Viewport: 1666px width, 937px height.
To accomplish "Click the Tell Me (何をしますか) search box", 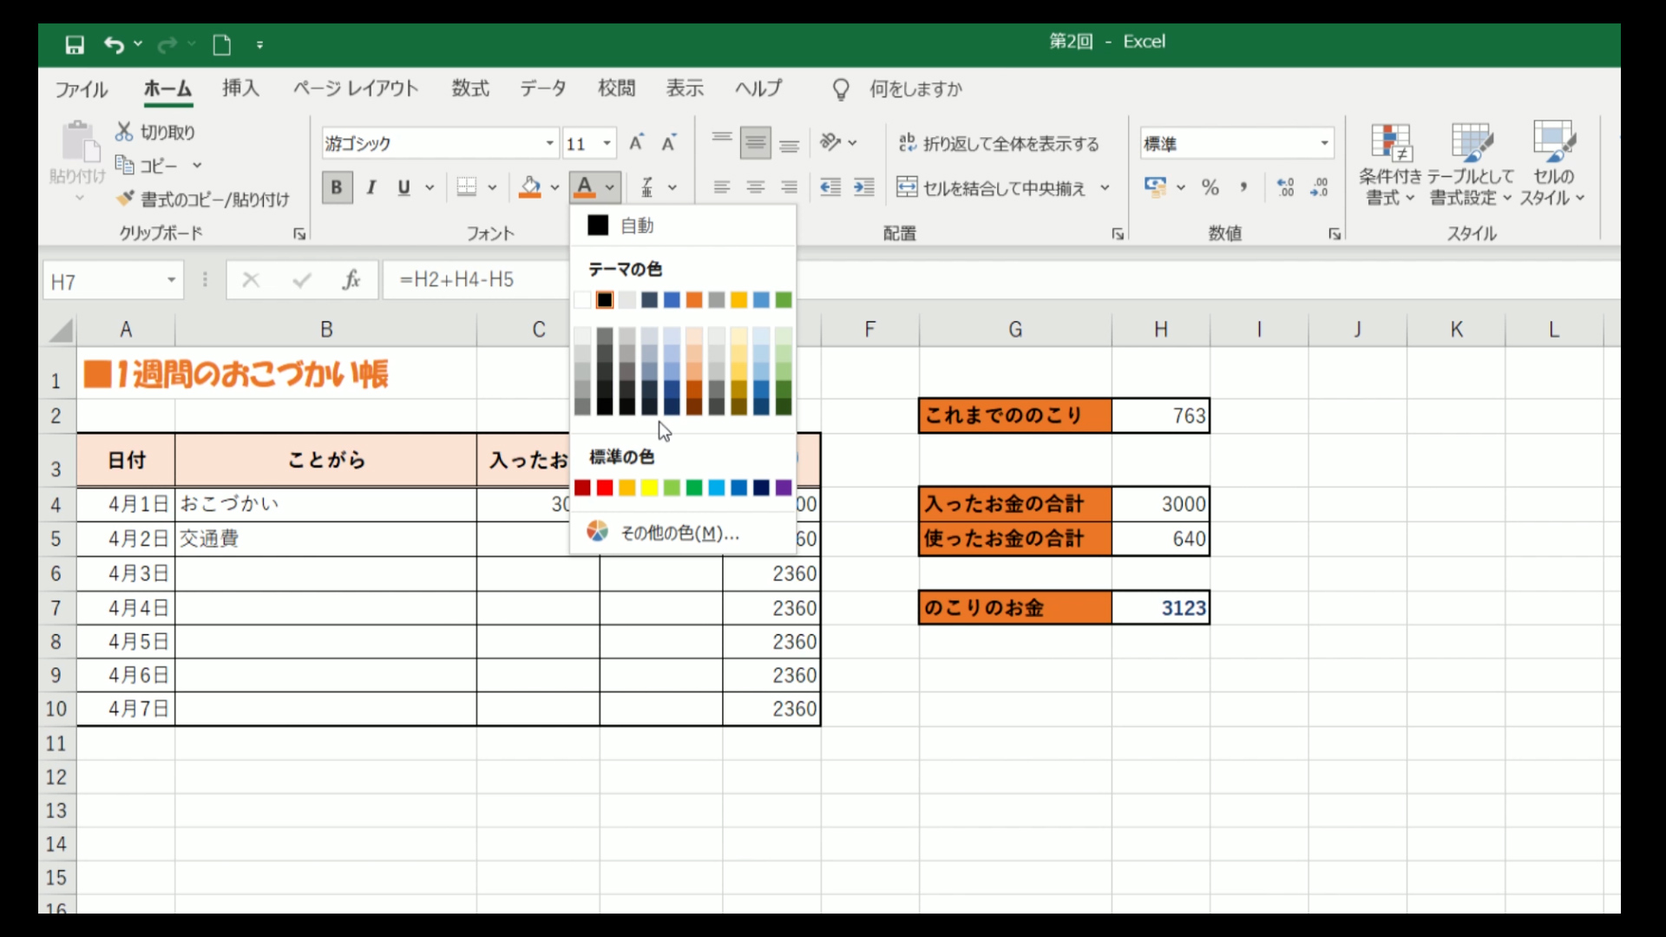I will 916,89.
